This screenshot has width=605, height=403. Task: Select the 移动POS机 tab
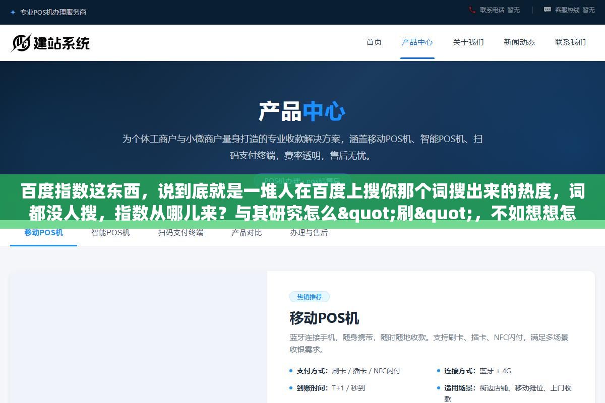[x=44, y=233]
